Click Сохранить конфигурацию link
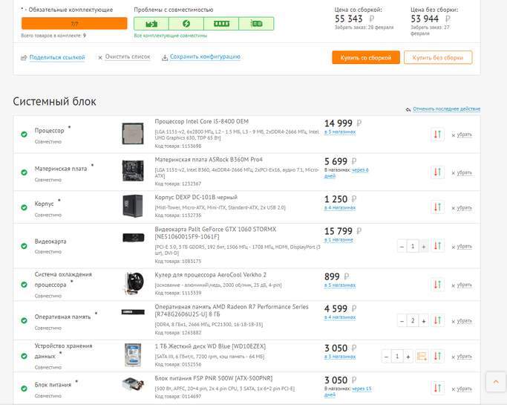 tap(205, 56)
